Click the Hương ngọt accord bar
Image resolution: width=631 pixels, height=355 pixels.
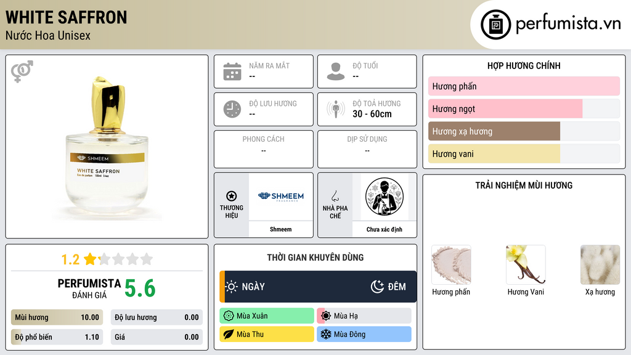(x=524, y=108)
